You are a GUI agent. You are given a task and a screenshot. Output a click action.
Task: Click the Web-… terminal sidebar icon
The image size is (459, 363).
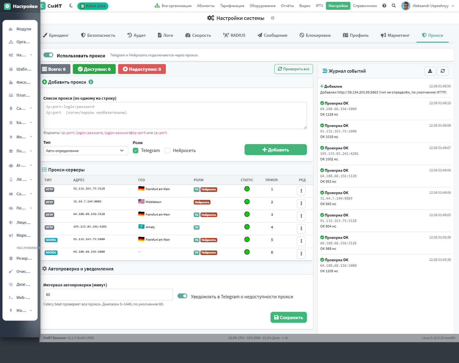click(x=11, y=298)
